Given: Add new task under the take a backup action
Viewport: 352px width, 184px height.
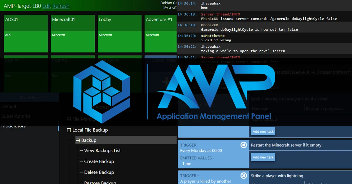Looking at the screenshot, I should [x=263, y=132].
